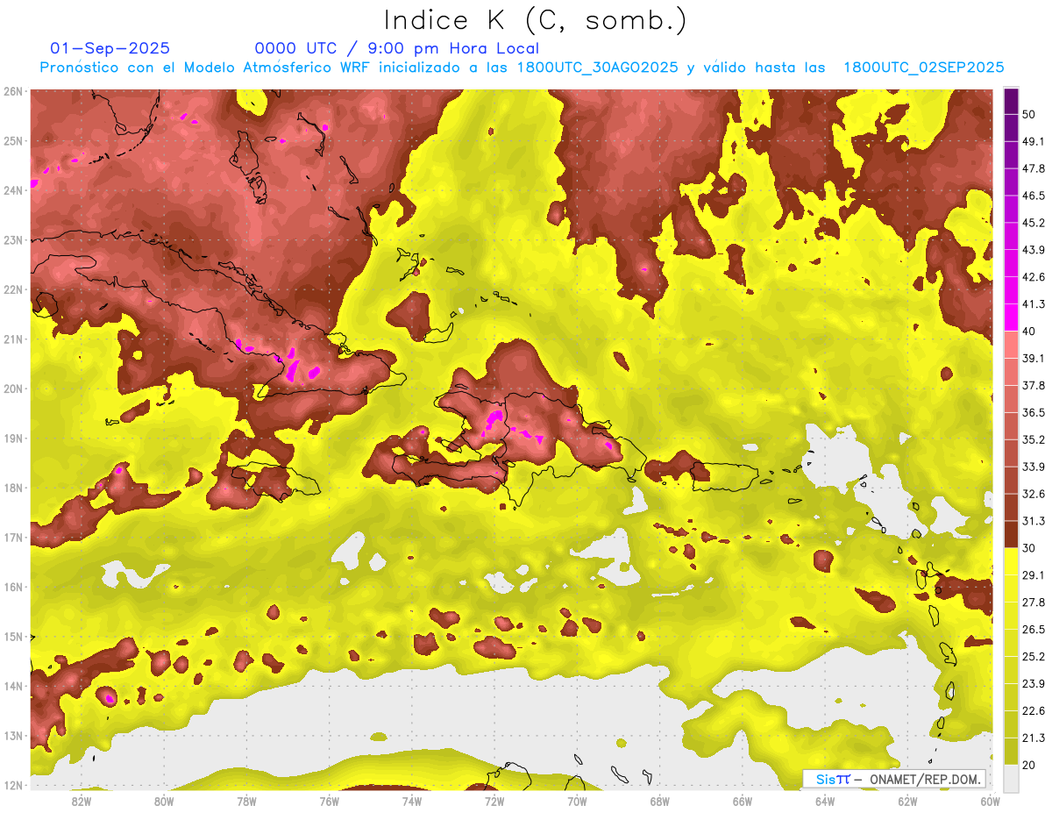1052x813 pixels.
Task: Click the "Indice K (C, somb.)" title
Action: coord(535,20)
